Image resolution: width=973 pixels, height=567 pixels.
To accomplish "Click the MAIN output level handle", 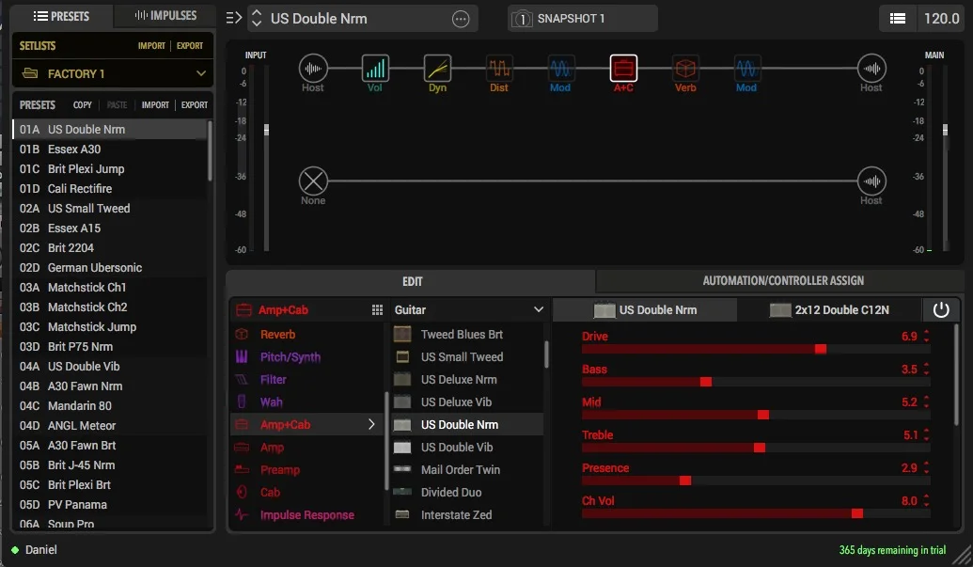I will (x=945, y=130).
